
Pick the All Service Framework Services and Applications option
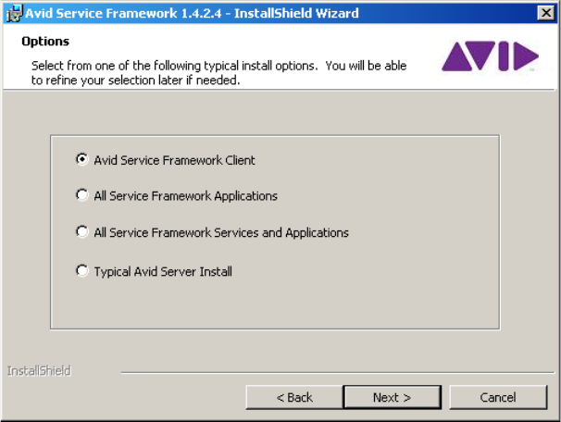[x=82, y=232]
